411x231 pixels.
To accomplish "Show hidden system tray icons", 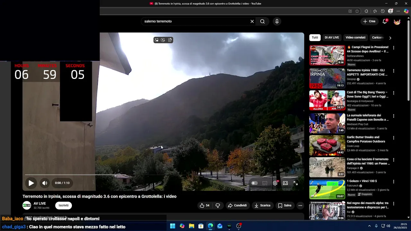I will (x=369, y=226).
